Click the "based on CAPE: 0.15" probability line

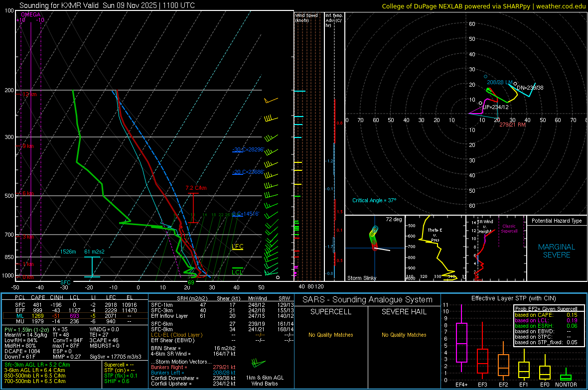tap(546, 315)
